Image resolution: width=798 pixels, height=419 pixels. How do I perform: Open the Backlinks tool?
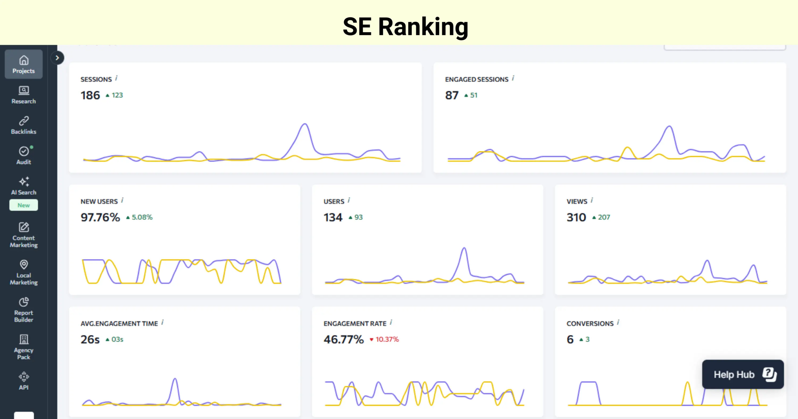tap(23, 125)
